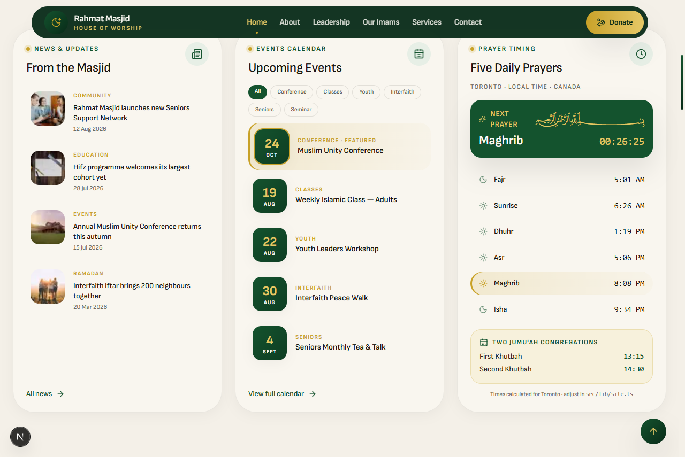Open the Services nav link
The width and height of the screenshot is (685, 457).
tap(427, 22)
